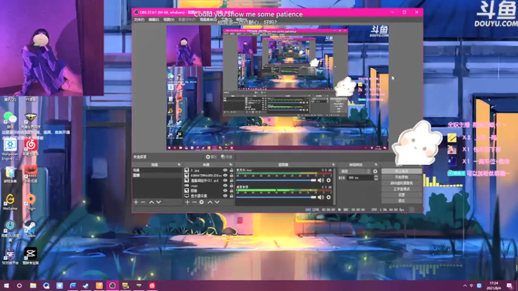
Task: Open 麦克风/Aux audio settings gear
Action: click(x=328, y=180)
